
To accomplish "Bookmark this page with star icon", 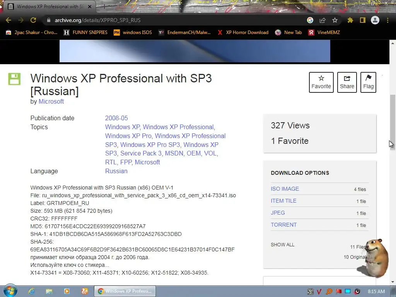I will pyautogui.click(x=335, y=20).
